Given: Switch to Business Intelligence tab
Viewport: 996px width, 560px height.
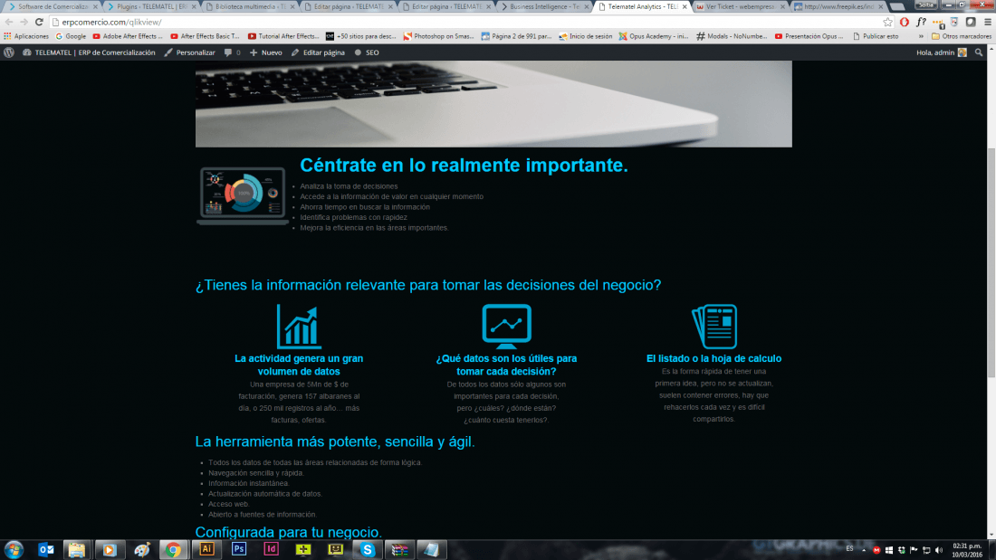Looking at the screenshot, I should pyautogui.click(x=544, y=6).
